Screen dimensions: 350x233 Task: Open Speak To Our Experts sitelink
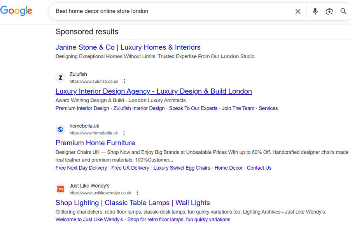click(193, 108)
